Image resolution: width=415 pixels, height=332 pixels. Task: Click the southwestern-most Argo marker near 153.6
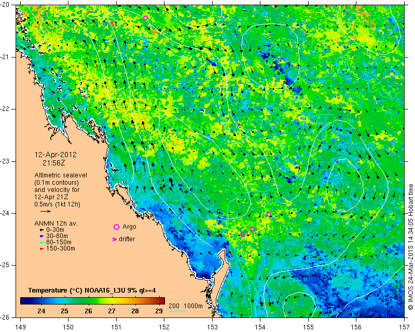click(242, 234)
